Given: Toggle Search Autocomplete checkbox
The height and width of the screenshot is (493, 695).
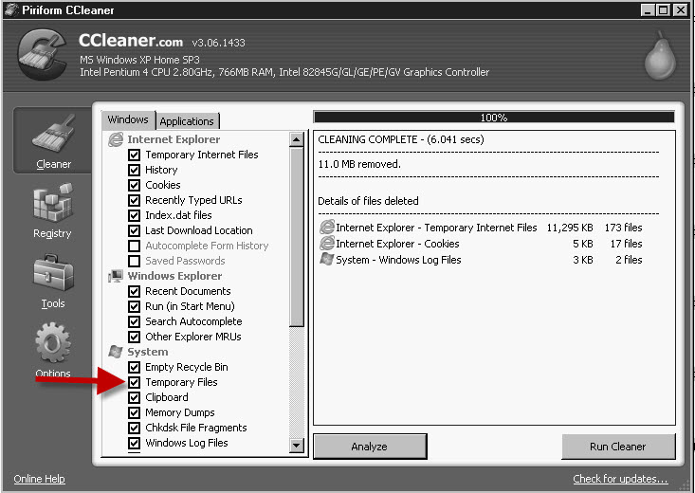Looking at the screenshot, I should [134, 321].
